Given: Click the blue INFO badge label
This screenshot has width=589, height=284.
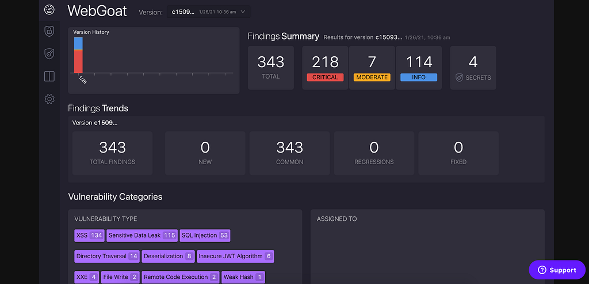Looking at the screenshot, I should [x=419, y=77].
